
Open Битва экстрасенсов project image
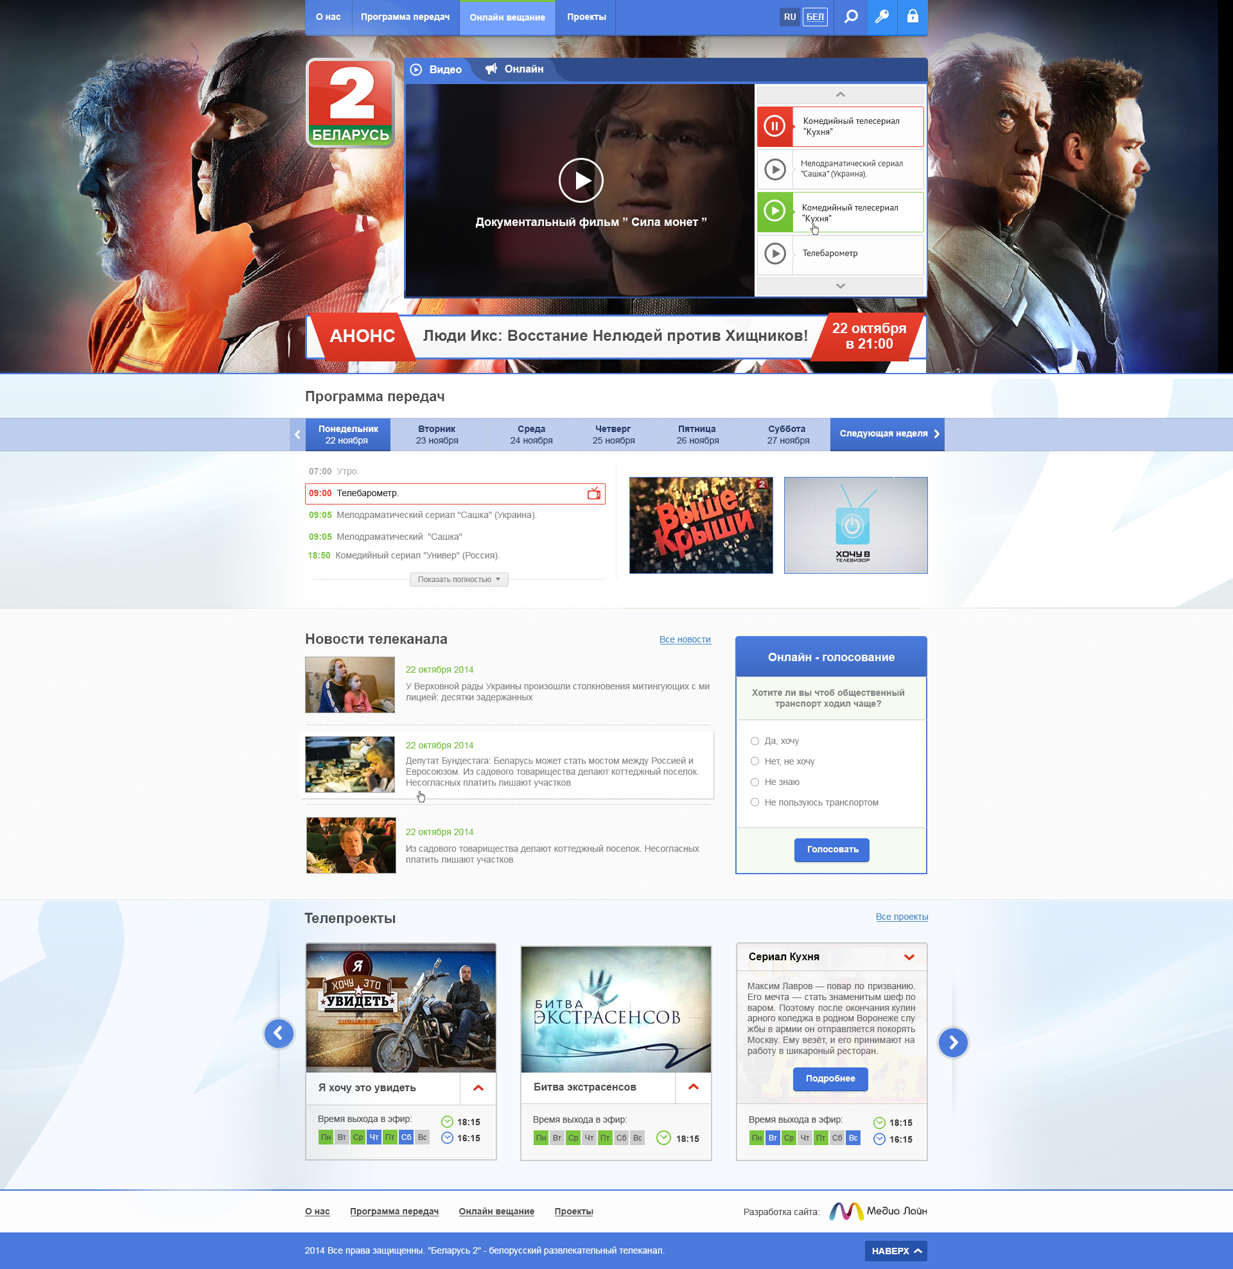(615, 1010)
